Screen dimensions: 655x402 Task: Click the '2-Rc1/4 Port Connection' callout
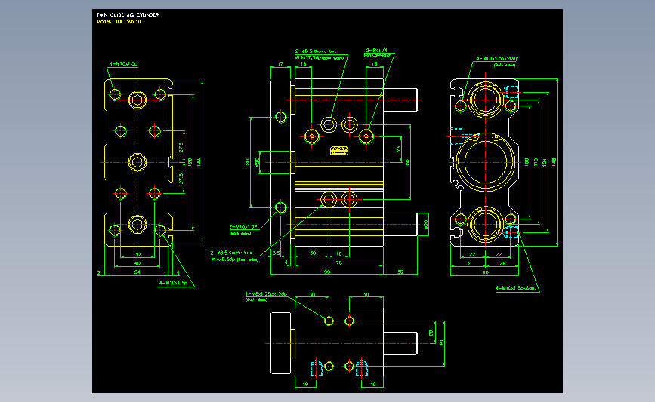(378, 53)
